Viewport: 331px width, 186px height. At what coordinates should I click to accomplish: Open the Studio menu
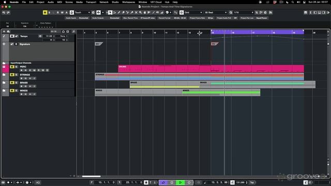pos(115,2)
